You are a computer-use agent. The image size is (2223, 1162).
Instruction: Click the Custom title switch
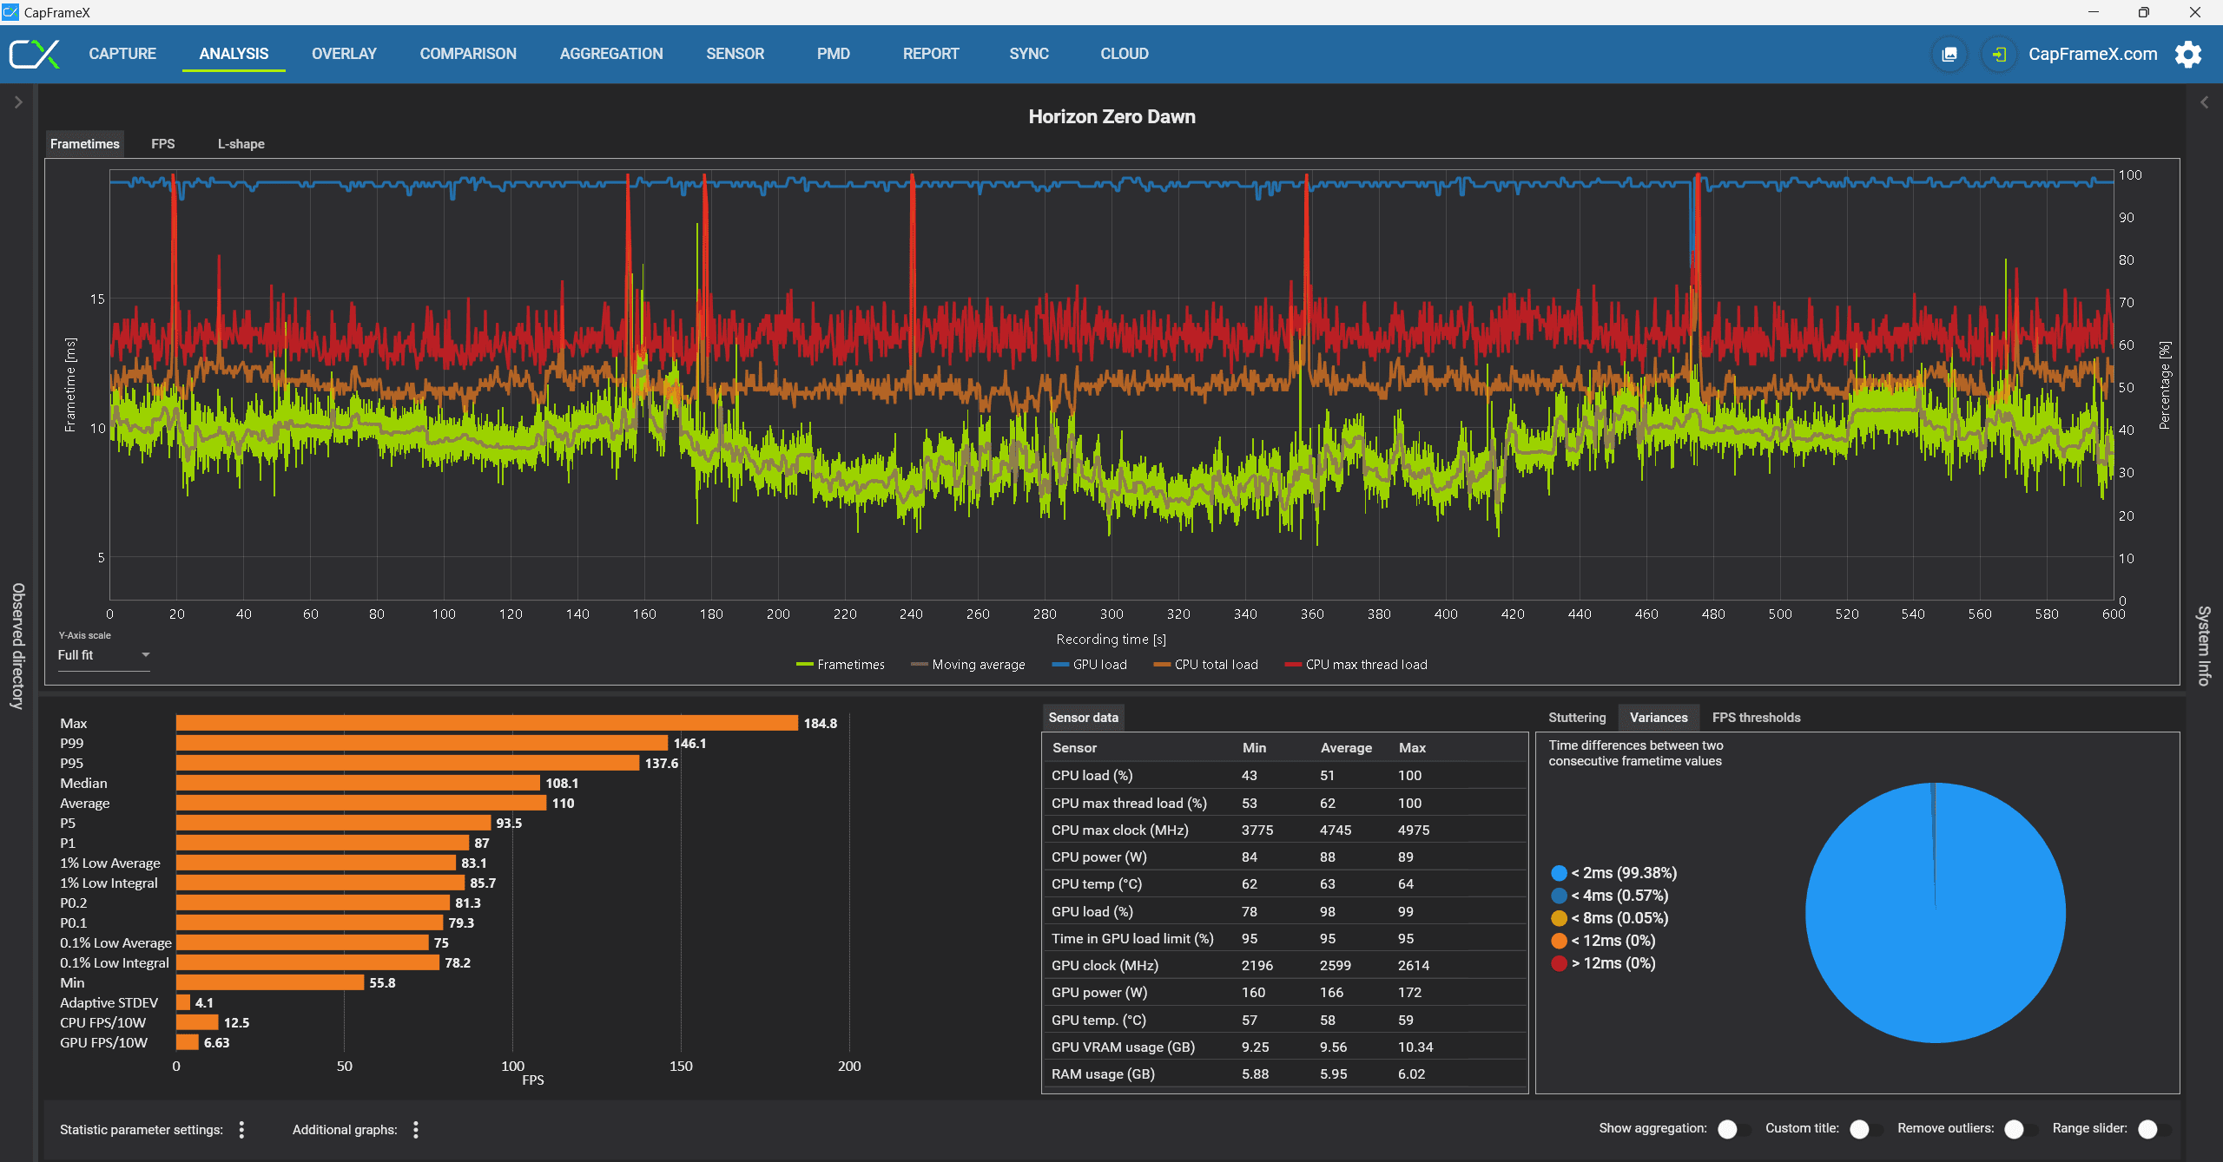pos(1865,1129)
